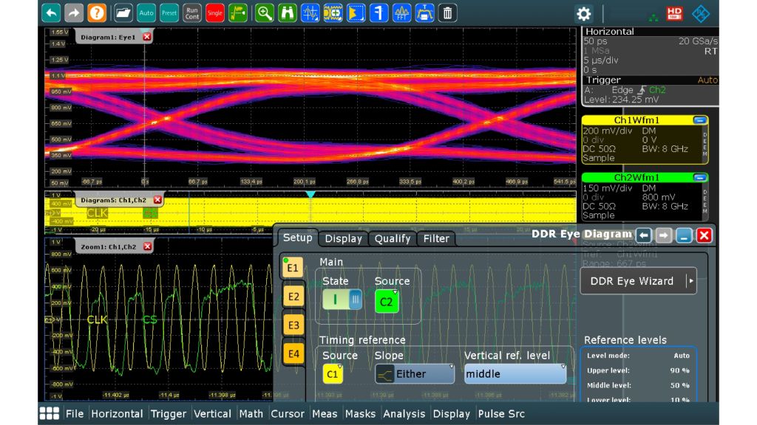
Task: Toggle continuous acquisition with Run Cont
Action: coord(191,13)
